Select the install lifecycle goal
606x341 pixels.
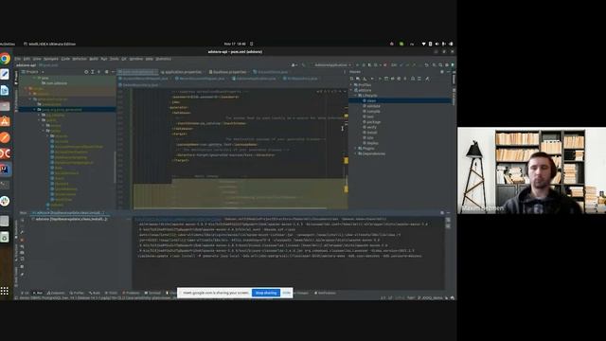[371, 133]
